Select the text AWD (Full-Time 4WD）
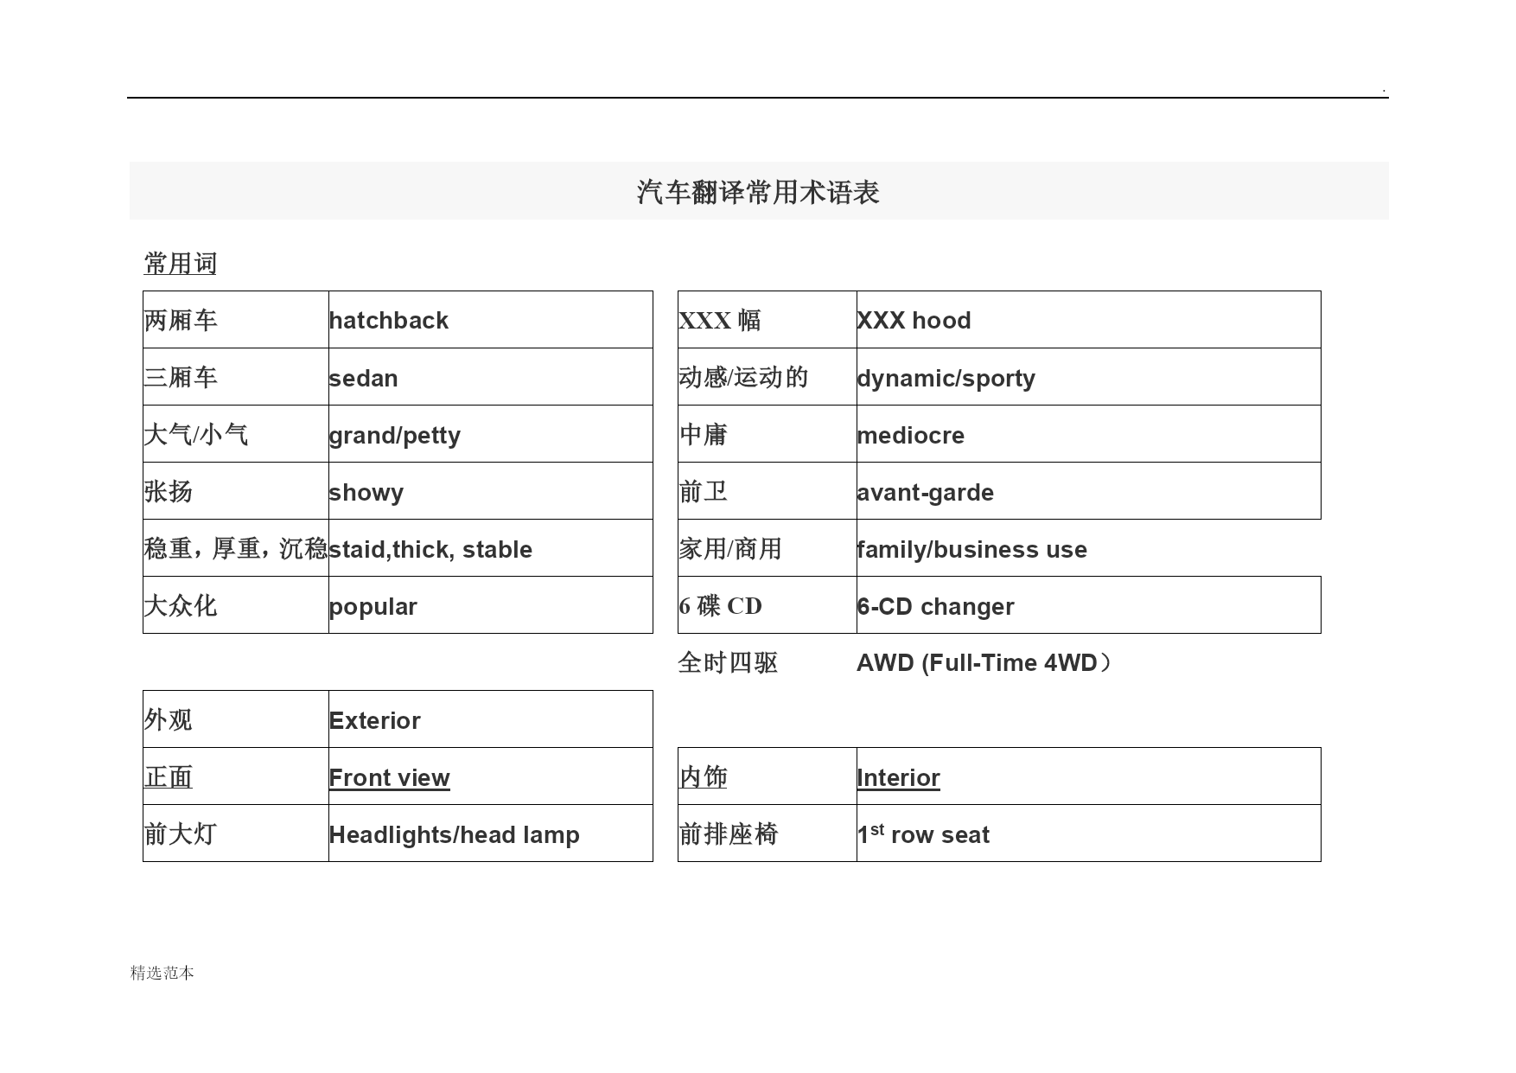Viewport: 1516px width, 1073px height. 984,663
